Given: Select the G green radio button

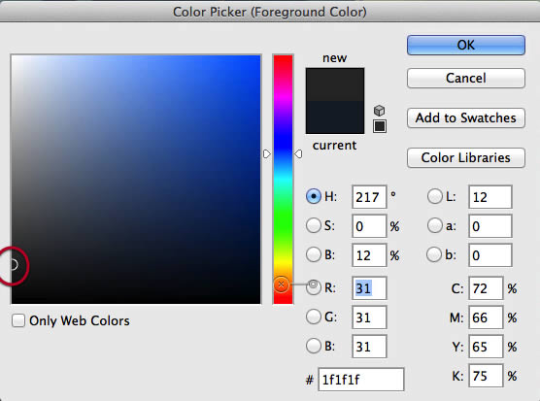Looking at the screenshot, I should [314, 317].
